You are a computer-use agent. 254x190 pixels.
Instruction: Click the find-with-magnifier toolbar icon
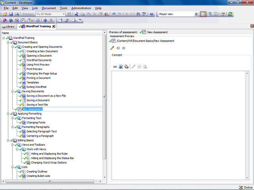coord(106,14)
